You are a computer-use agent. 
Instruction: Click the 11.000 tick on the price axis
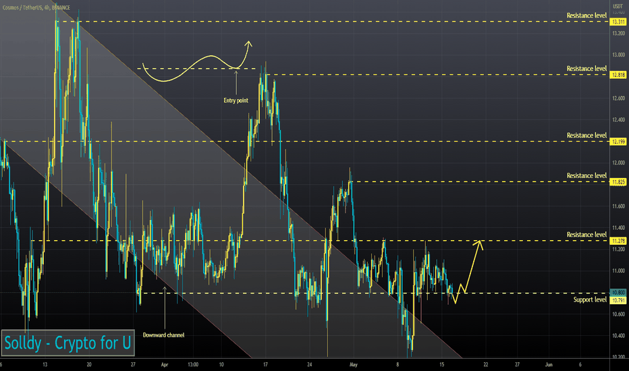click(618, 271)
